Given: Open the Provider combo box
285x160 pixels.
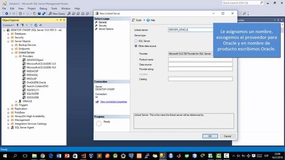Looking at the screenshot, I should (x=191, y=54).
